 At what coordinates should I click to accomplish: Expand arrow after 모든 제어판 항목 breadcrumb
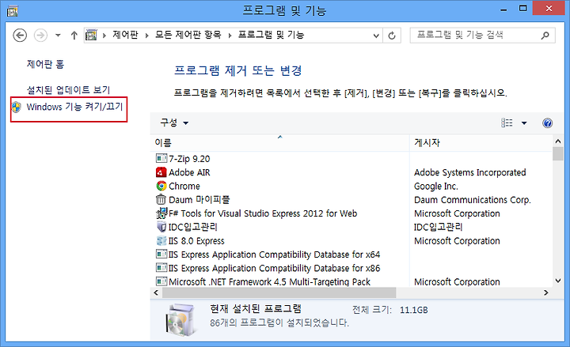point(230,36)
